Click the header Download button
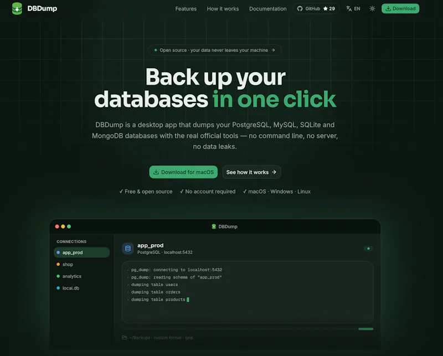443x356 pixels. point(400,8)
